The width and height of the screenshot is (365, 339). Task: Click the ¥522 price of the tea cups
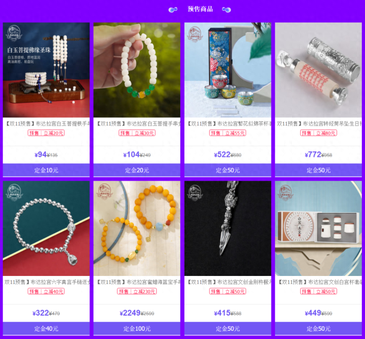coord(222,155)
